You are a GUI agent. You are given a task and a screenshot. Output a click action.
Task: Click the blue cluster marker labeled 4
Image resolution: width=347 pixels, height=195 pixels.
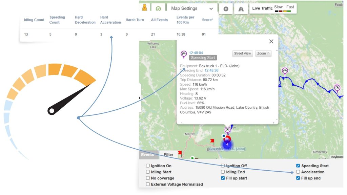click(x=227, y=144)
